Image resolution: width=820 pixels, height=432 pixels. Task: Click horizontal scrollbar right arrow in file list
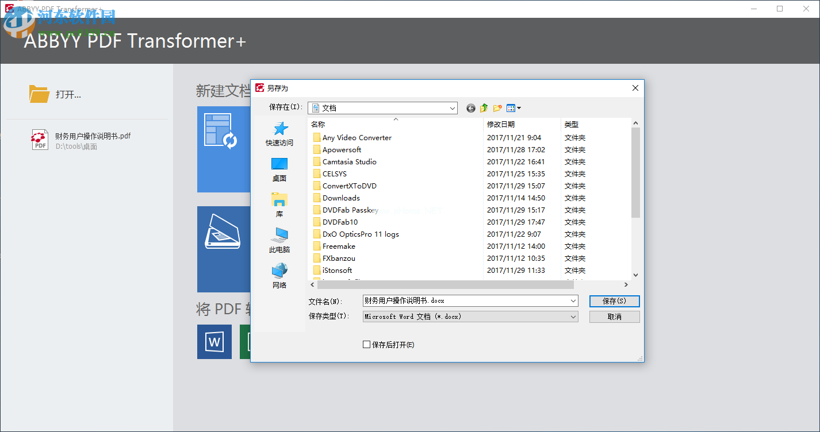626,284
